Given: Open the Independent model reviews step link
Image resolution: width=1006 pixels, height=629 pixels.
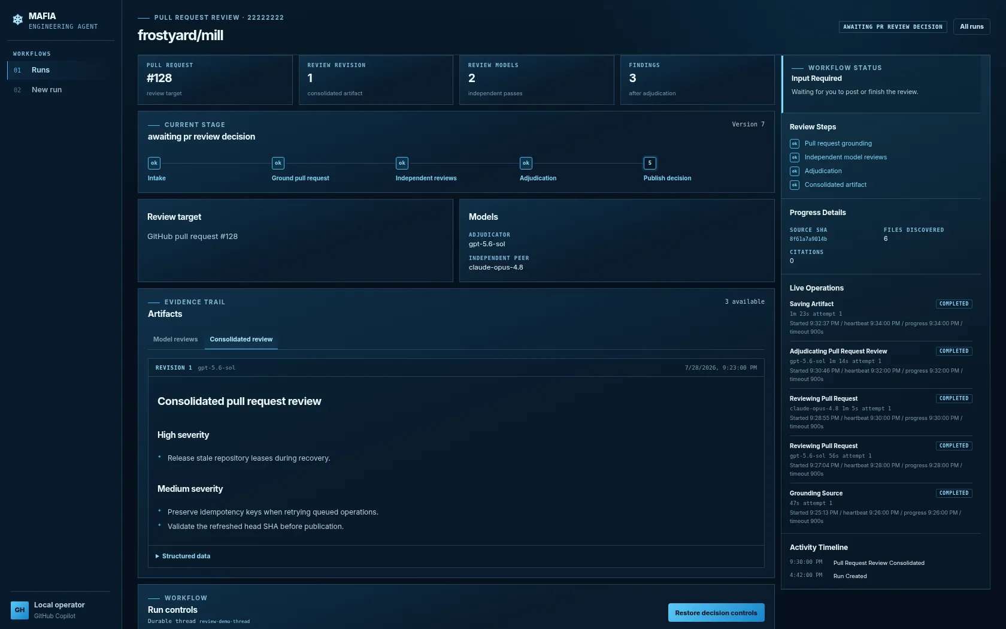Looking at the screenshot, I should (846, 158).
